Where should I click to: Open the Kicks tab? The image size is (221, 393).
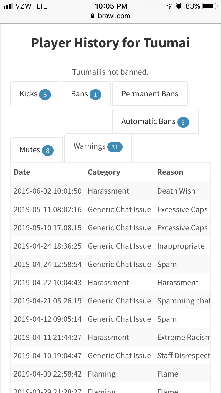pyautogui.click(x=35, y=94)
